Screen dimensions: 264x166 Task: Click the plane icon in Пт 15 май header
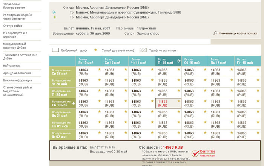tap(179, 61)
